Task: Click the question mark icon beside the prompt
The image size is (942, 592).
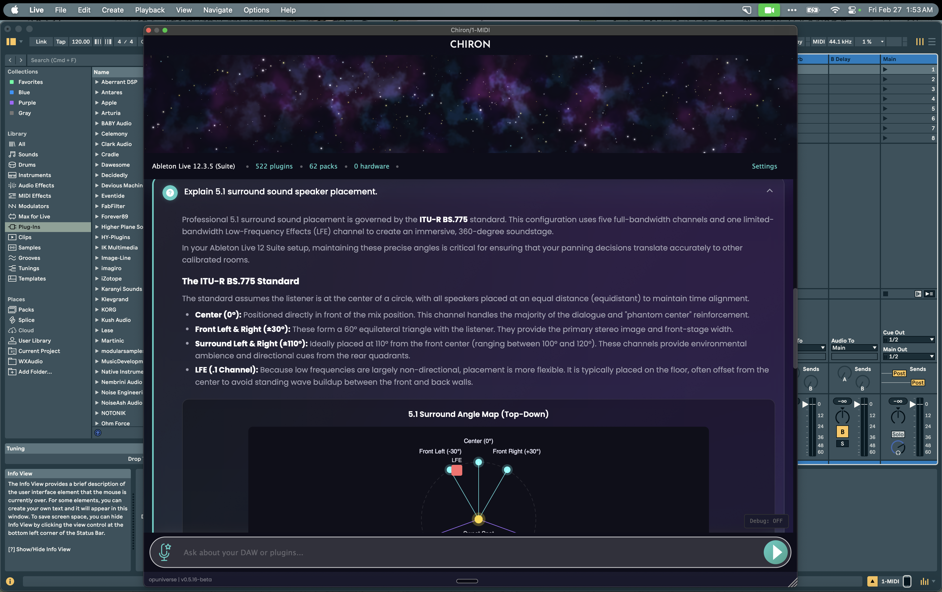Action: click(x=170, y=192)
